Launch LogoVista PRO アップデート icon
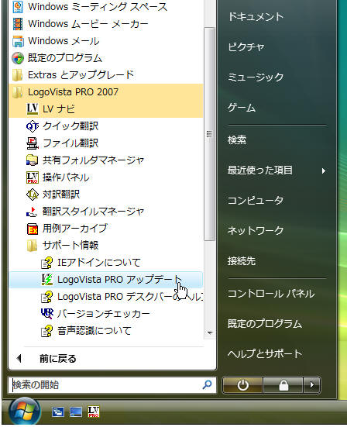Viewport: 347px width, 427px height. [47, 280]
